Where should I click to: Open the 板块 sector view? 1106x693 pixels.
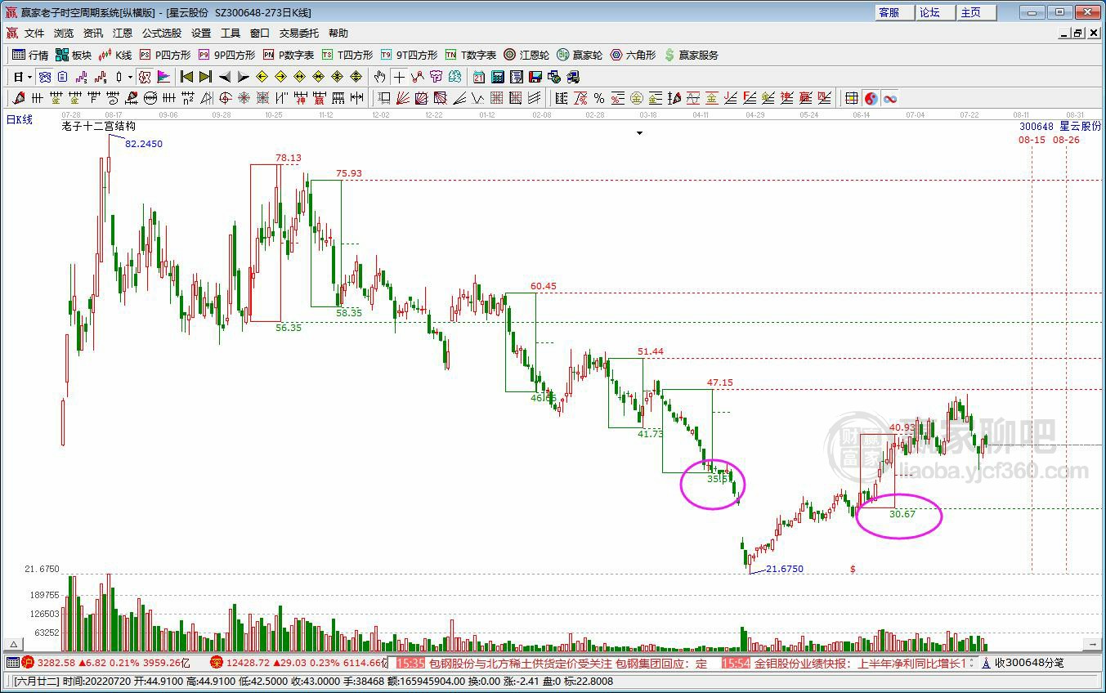[74, 55]
